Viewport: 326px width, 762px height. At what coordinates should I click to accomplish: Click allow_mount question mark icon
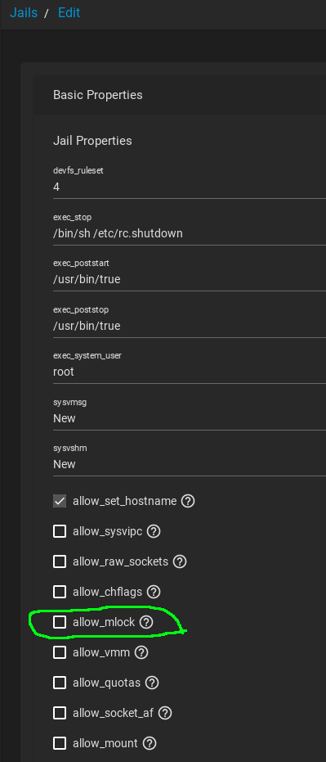coord(150,743)
